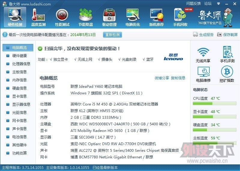The image size is (240, 171).
Task: Open 挖矿指数 bitcoin mining icon
Action: (x=227, y=75)
